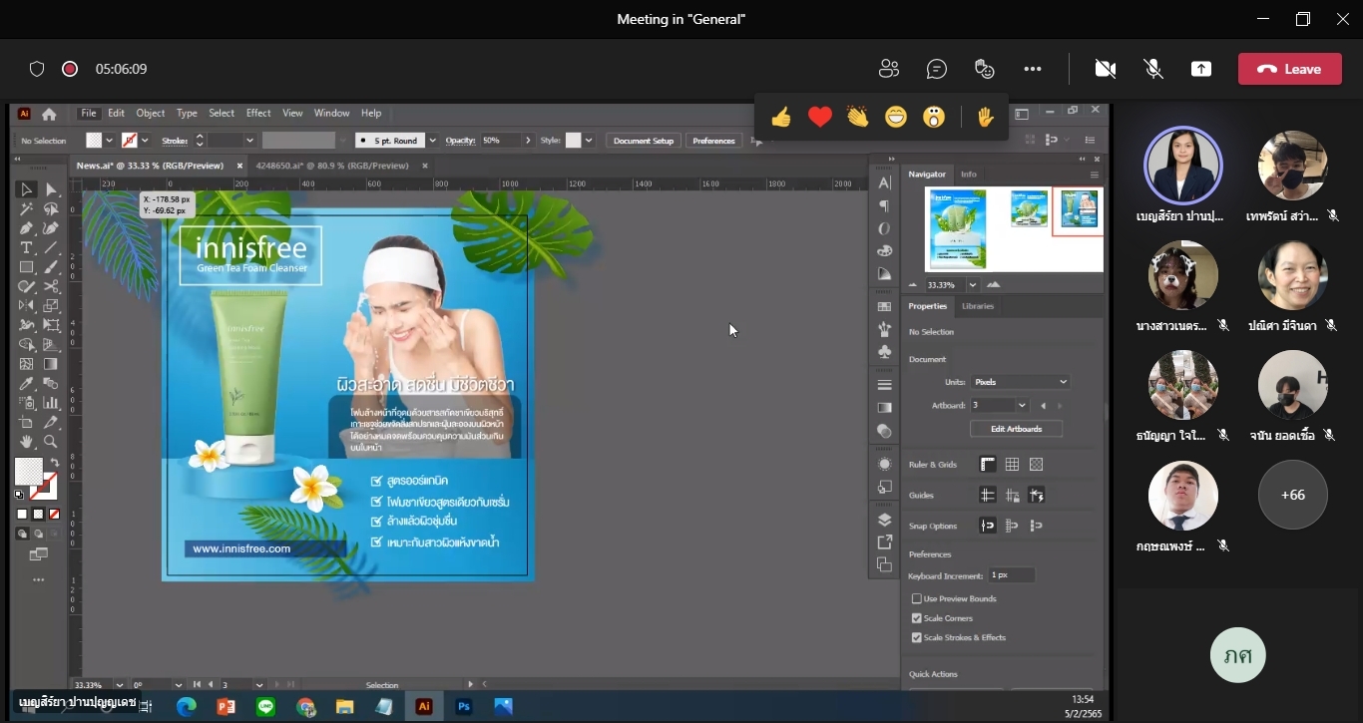The height and width of the screenshot is (723, 1363).
Task: Toggle show grid icon
Action: [1012, 465]
